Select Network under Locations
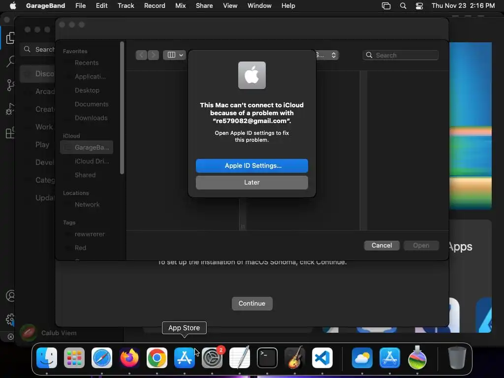 click(x=87, y=205)
